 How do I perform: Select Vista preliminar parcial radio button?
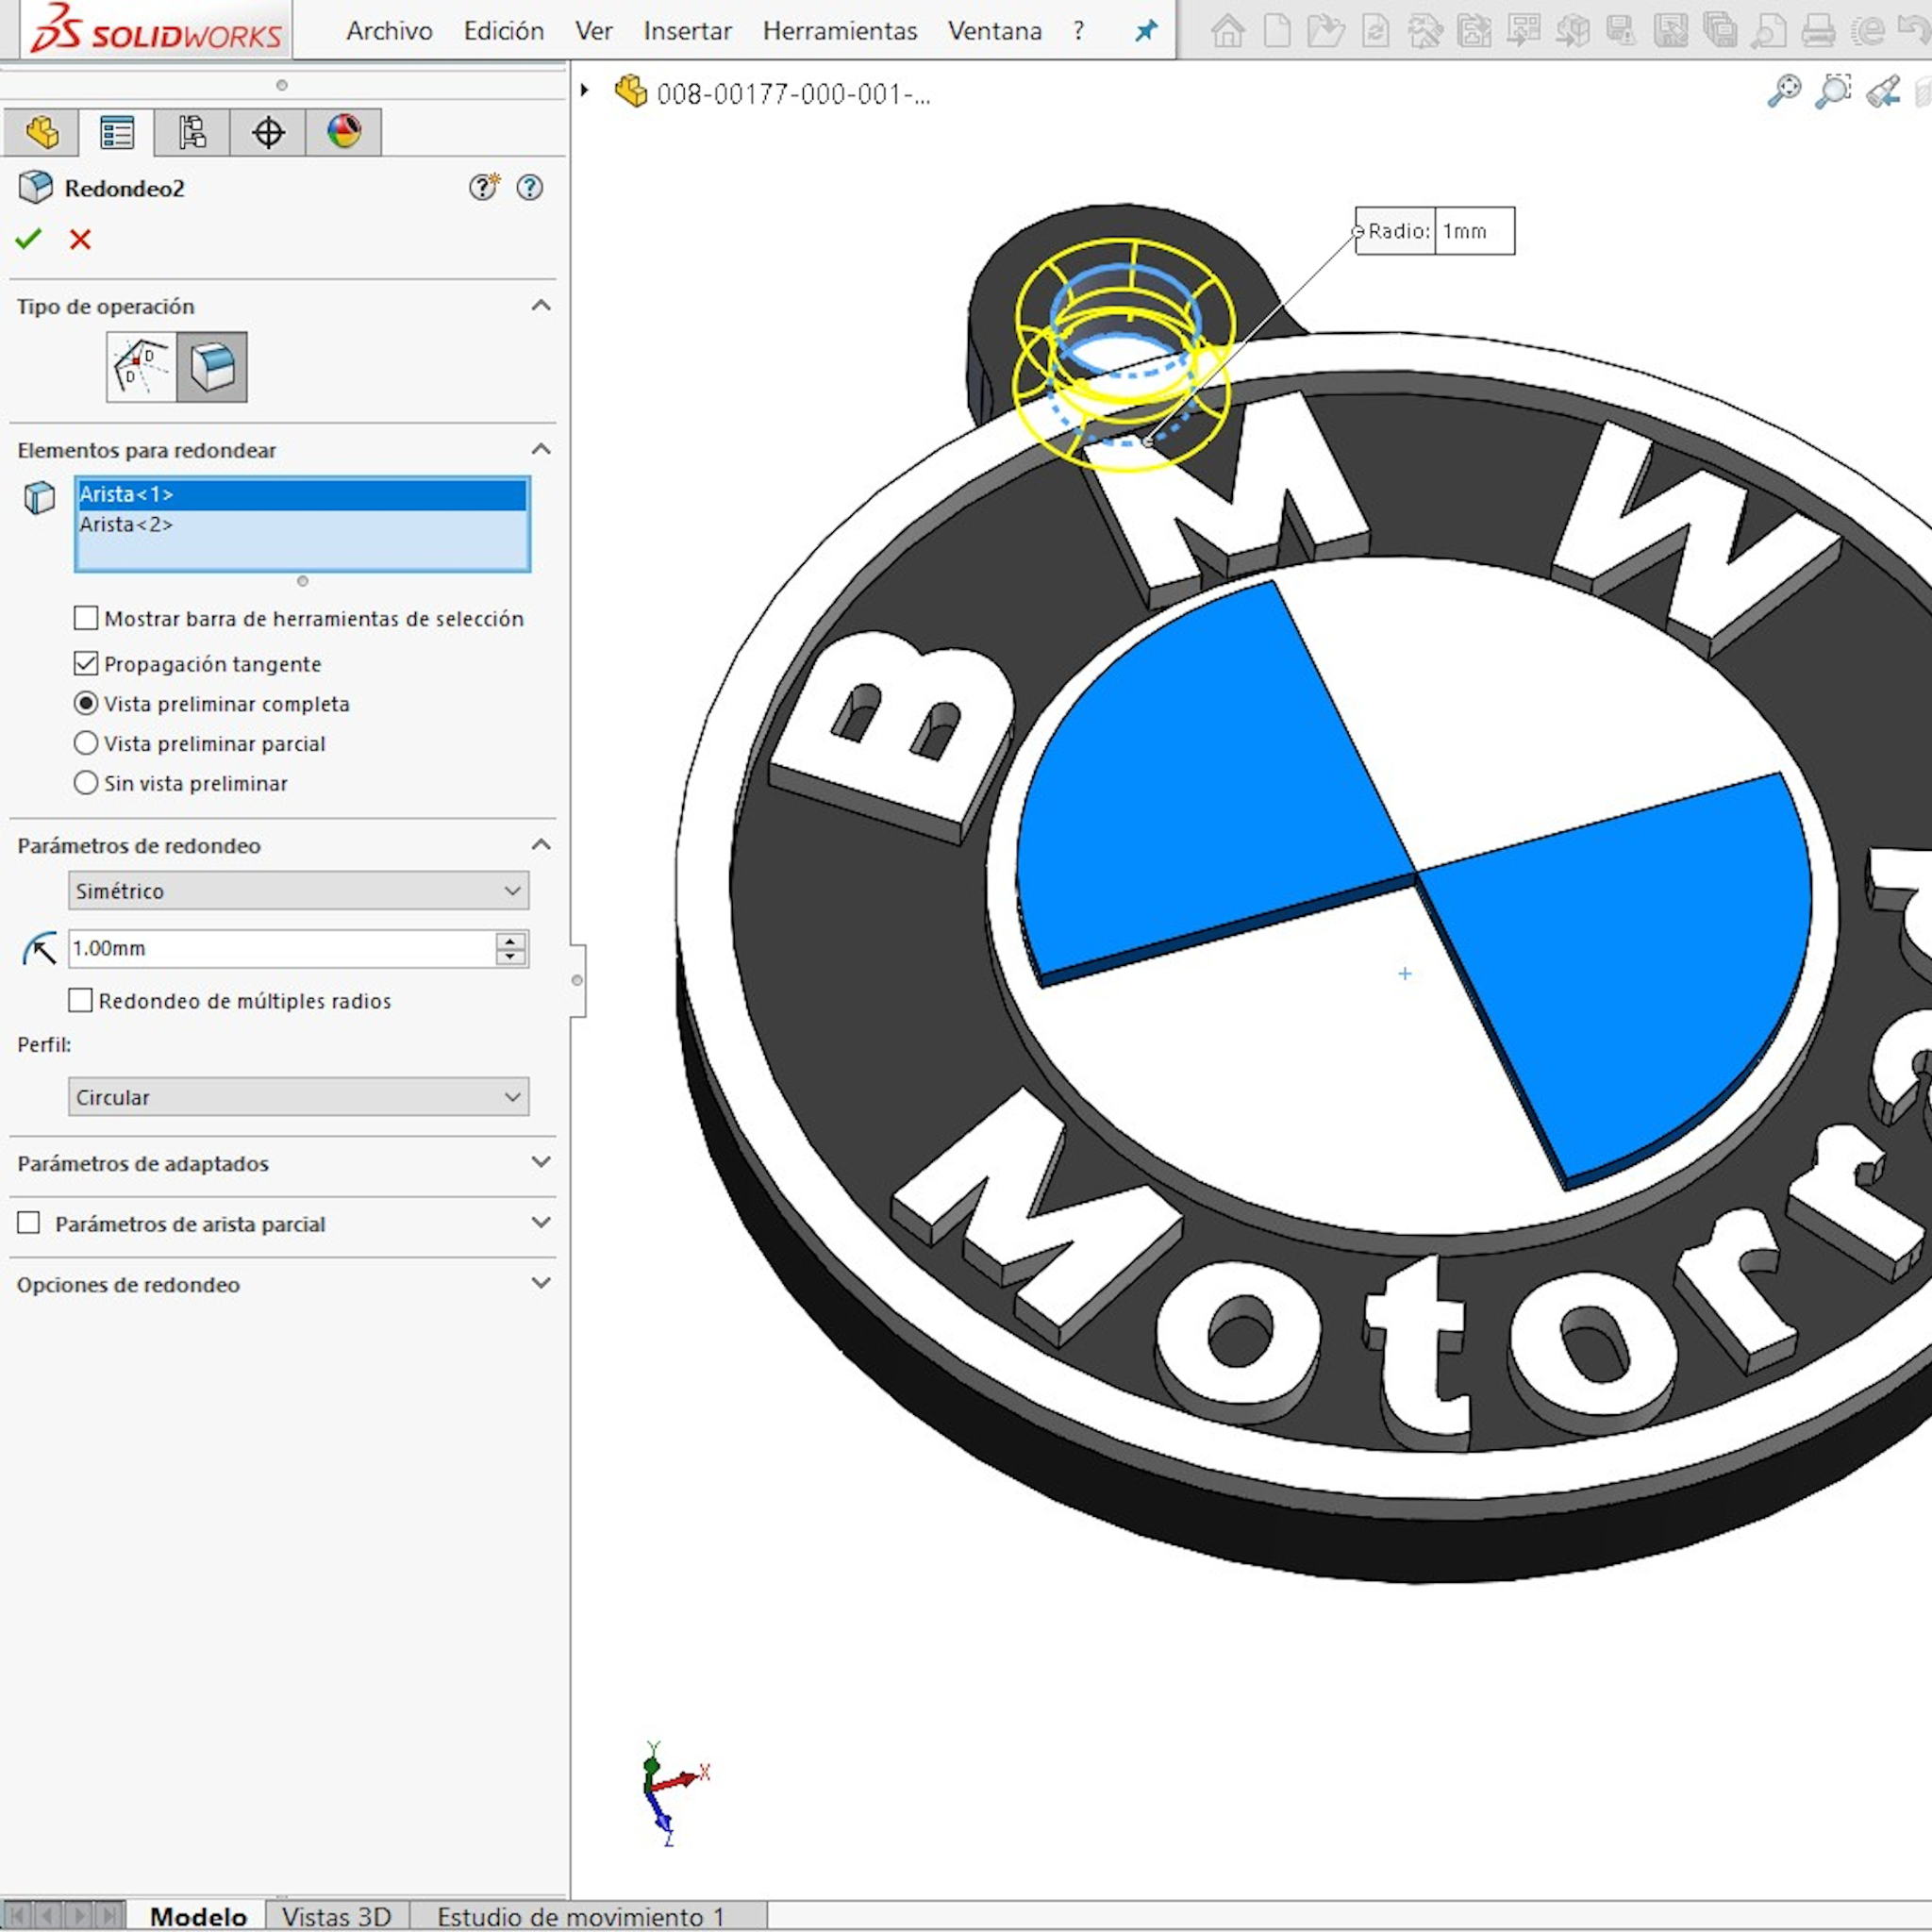[x=86, y=743]
